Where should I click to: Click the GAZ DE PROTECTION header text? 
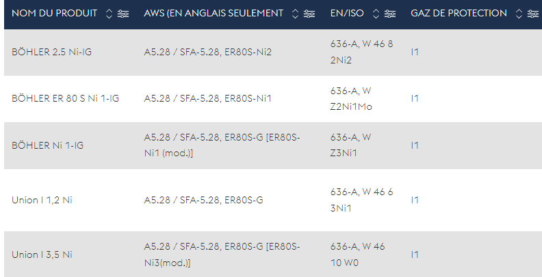tap(459, 14)
